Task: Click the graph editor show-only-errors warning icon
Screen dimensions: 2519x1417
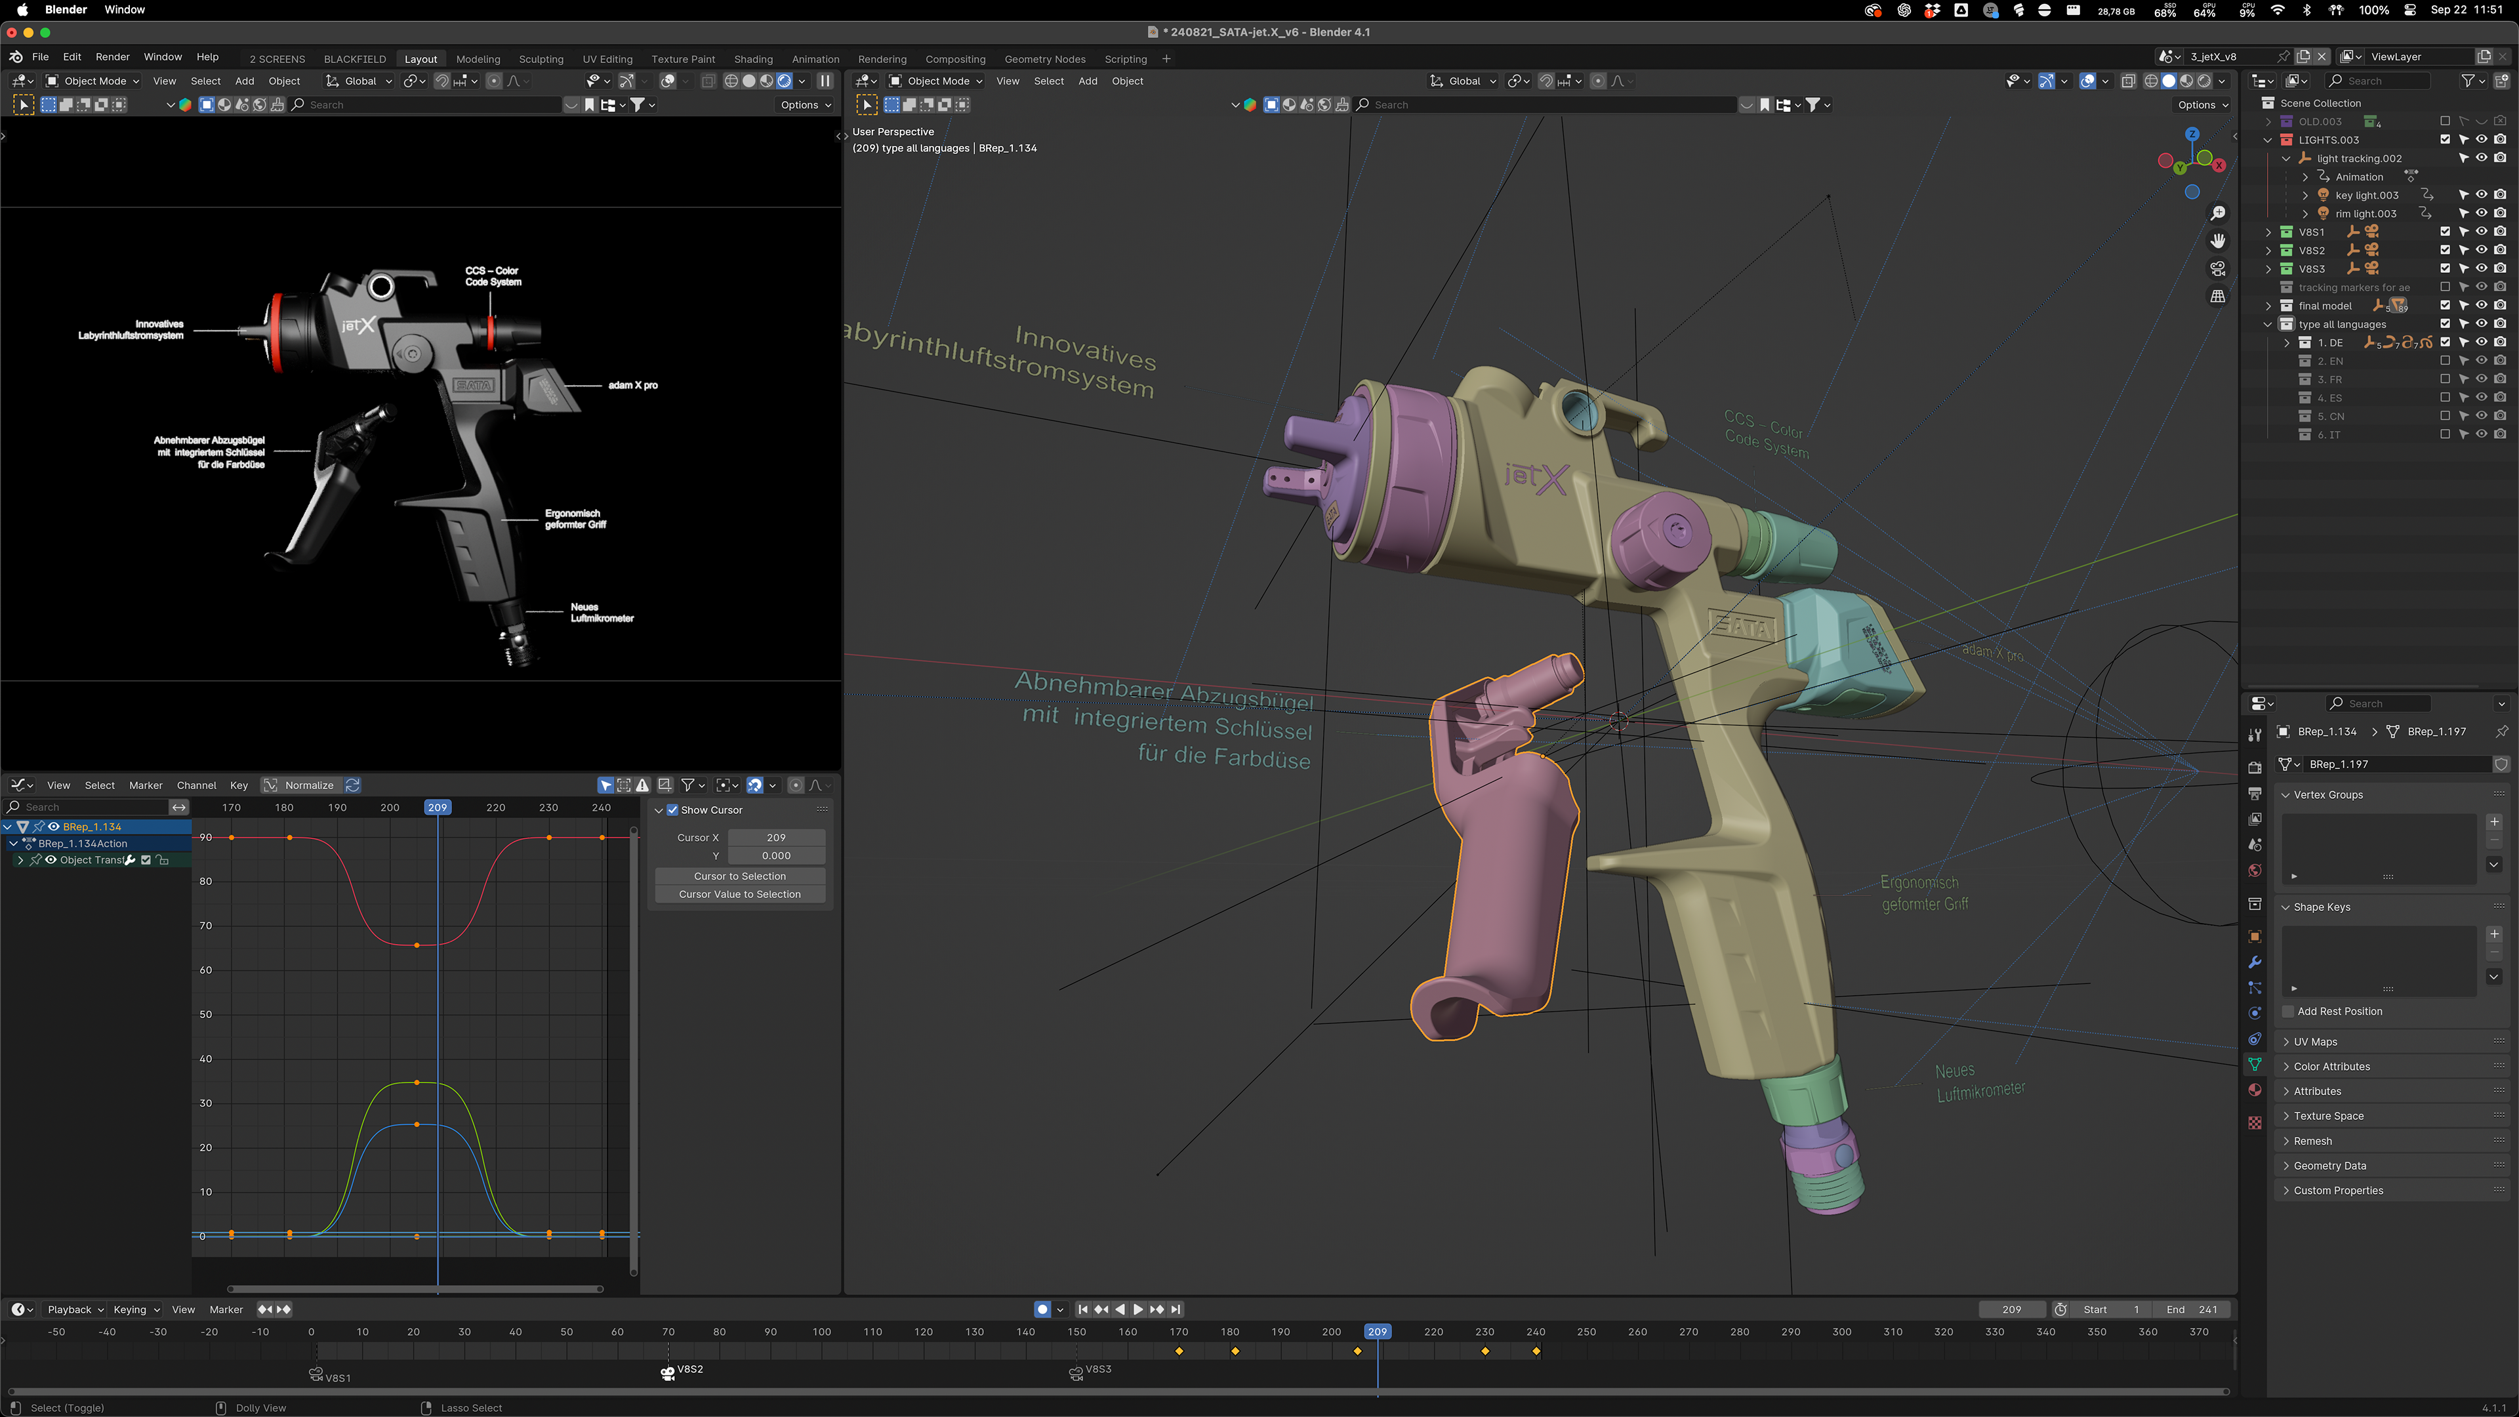Action: [642, 785]
